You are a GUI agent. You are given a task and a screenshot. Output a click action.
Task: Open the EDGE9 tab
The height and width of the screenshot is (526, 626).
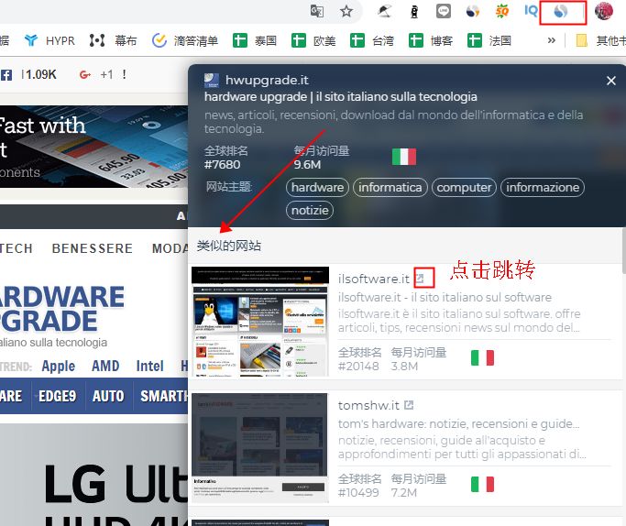(x=58, y=396)
